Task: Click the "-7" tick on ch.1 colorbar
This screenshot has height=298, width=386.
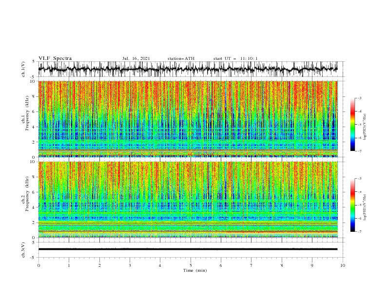Action: 360,151
